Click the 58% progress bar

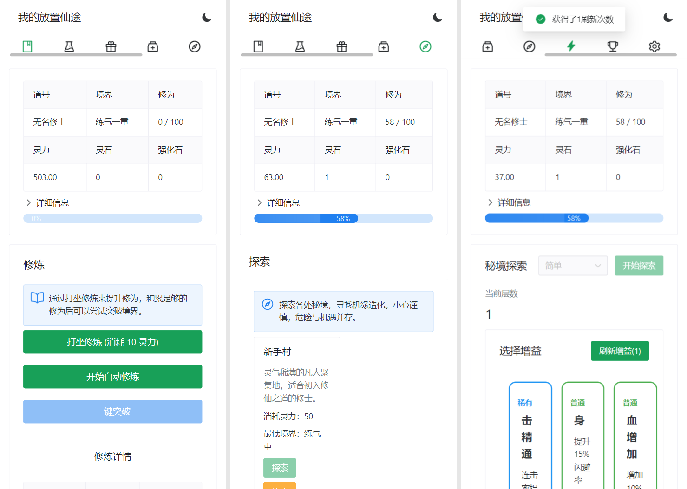pos(343,218)
